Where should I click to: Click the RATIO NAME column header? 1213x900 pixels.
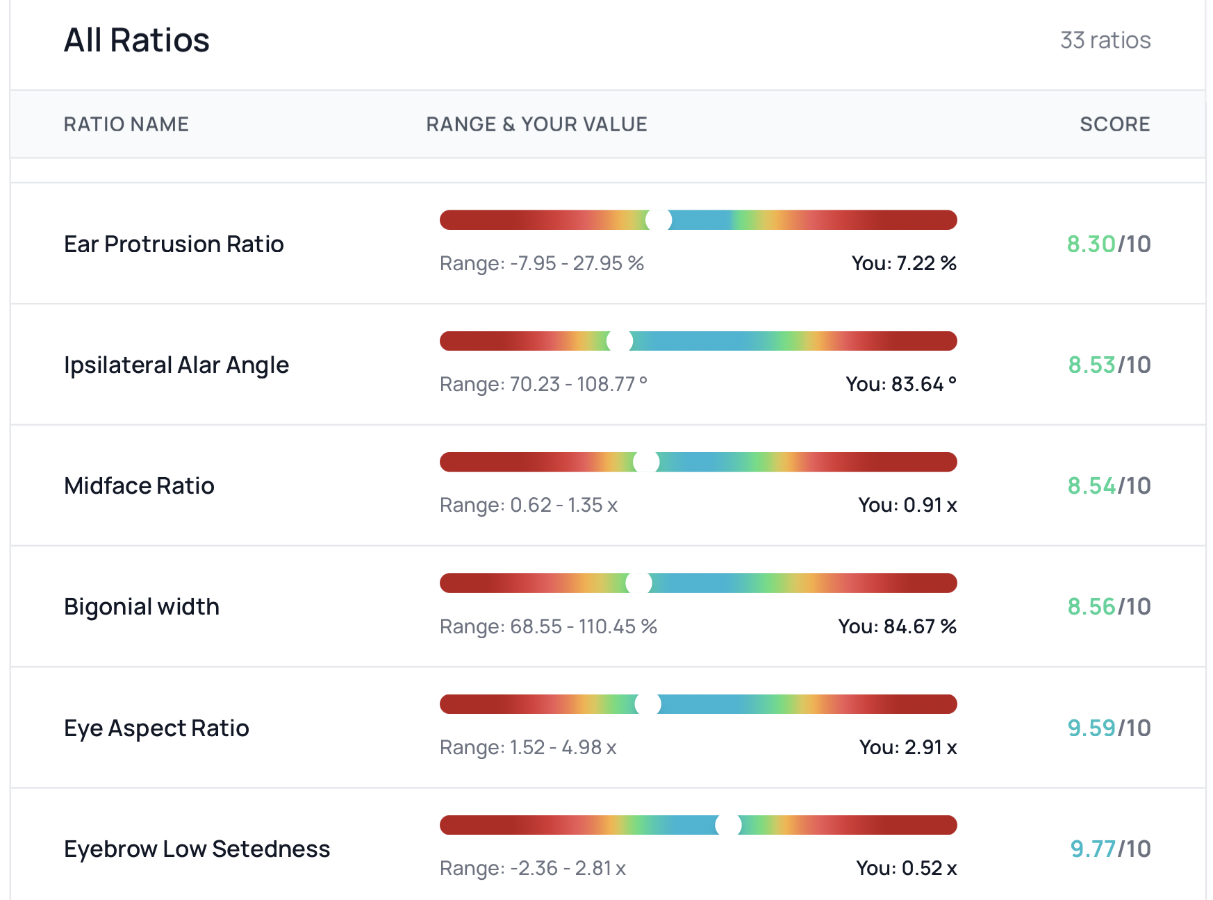pos(126,124)
